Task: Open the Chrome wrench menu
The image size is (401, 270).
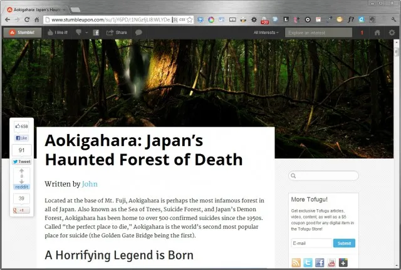Action: (x=393, y=19)
